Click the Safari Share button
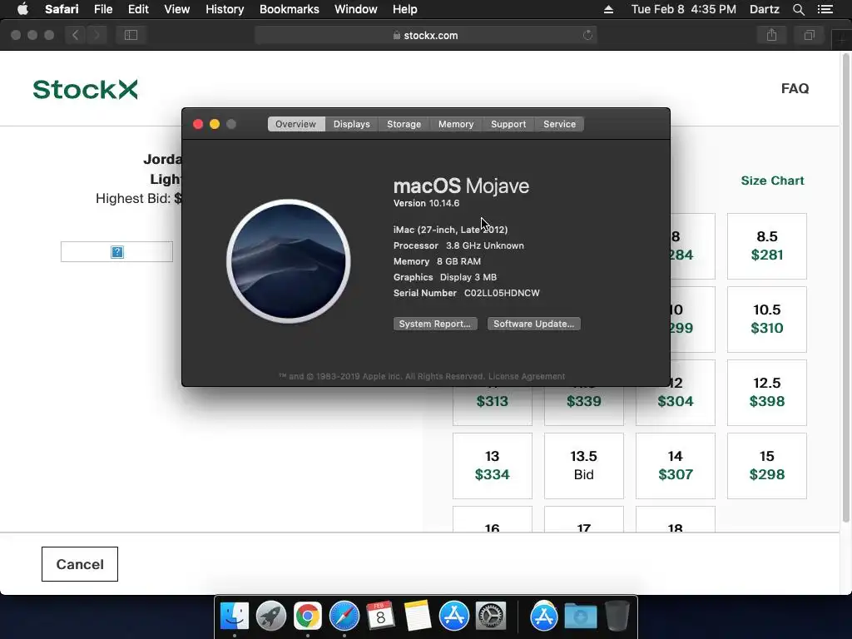 [x=771, y=35]
